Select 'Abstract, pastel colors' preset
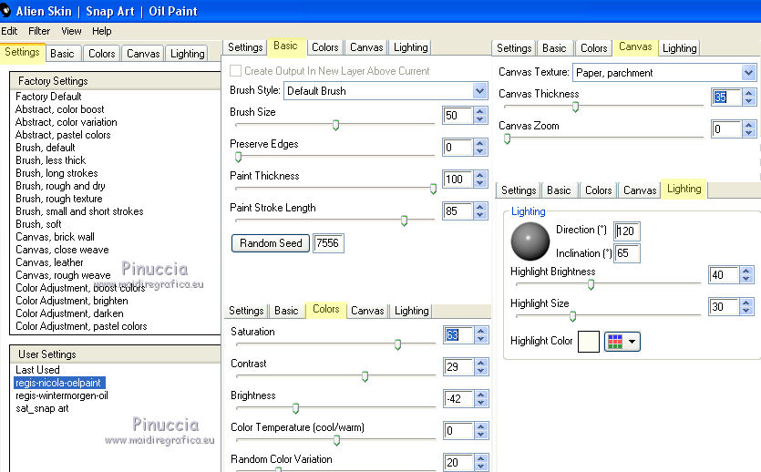Viewport: 761px width, 472px height. [63, 135]
